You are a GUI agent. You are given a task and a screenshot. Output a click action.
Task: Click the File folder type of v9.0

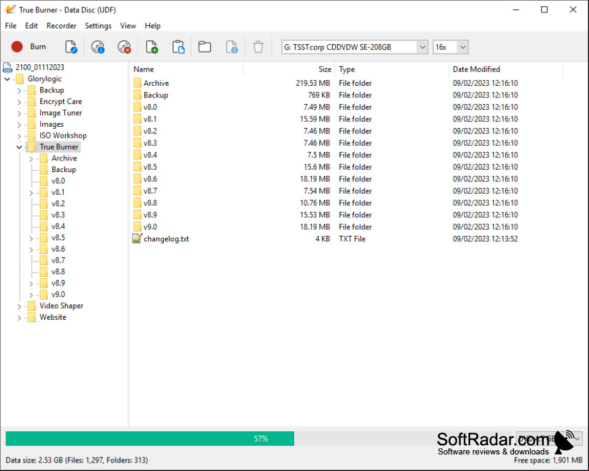355,227
